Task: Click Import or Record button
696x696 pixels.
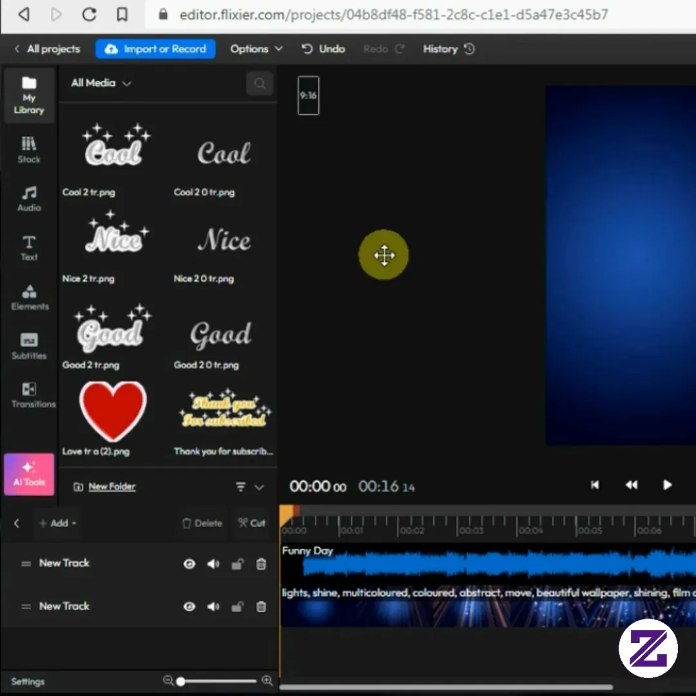Action: 155,49
